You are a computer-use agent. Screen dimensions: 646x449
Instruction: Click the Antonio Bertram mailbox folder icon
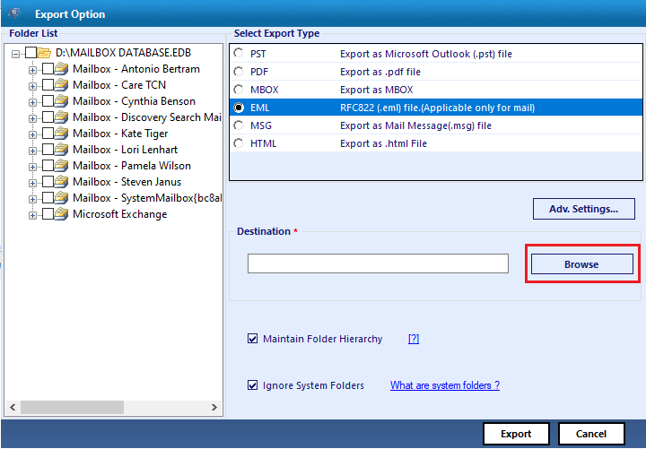(x=61, y=69)
